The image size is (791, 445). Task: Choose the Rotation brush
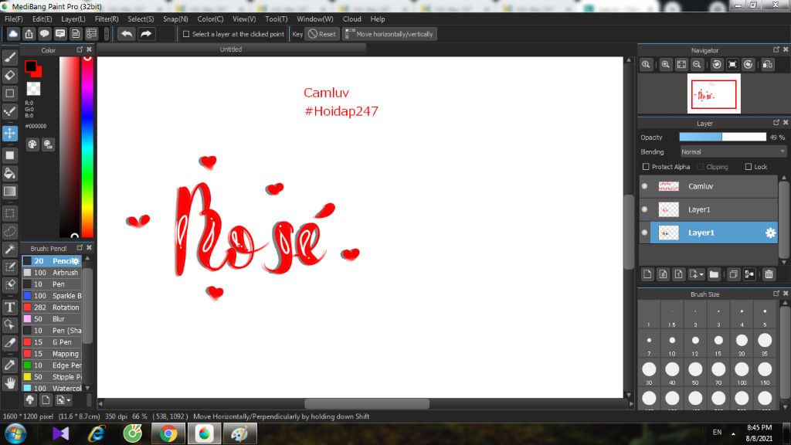pyautogui.click(x=52, y=307)
